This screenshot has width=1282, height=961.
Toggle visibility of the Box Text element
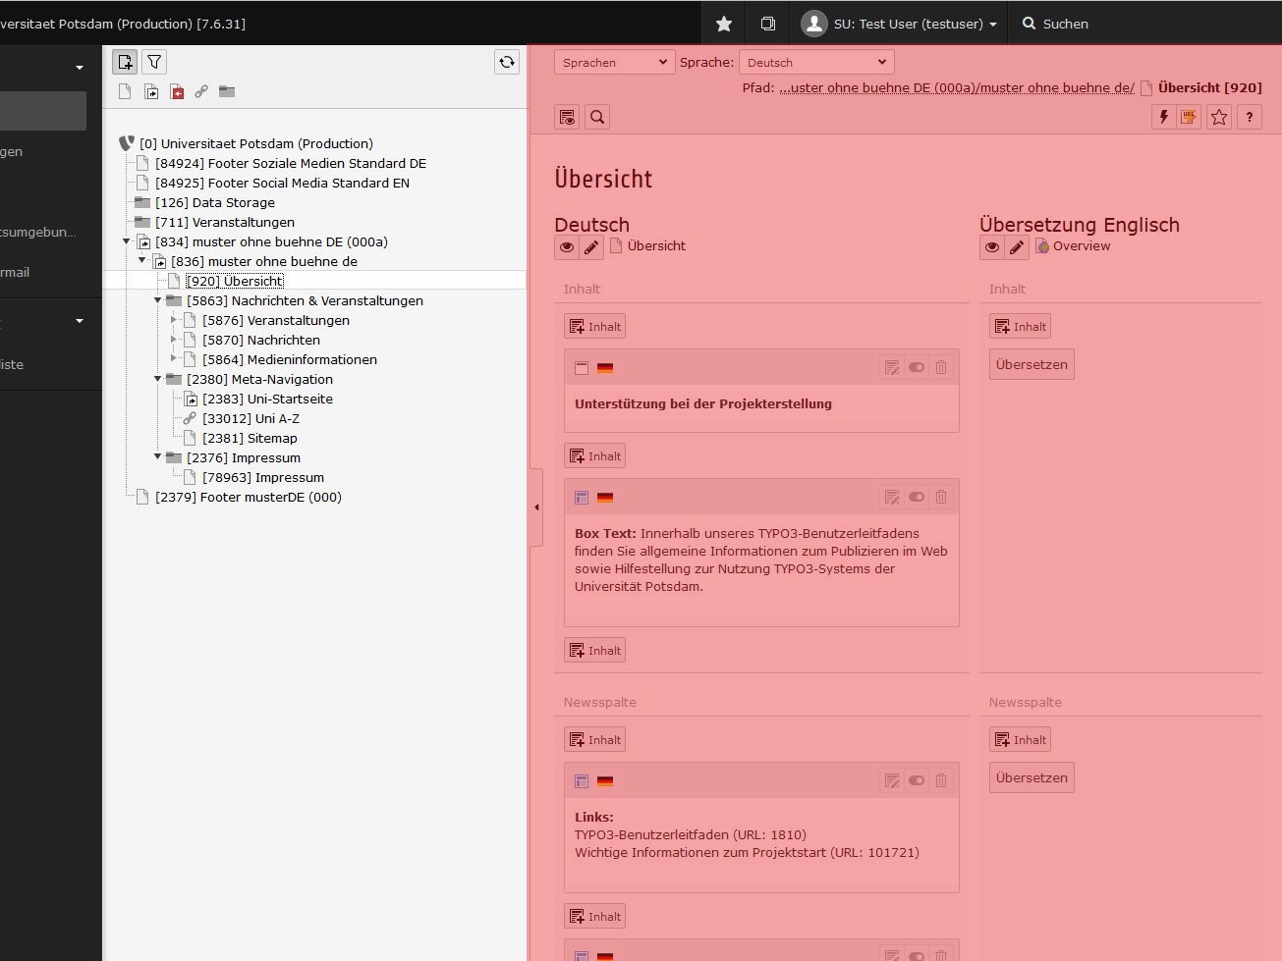click(x=916, y=498)
